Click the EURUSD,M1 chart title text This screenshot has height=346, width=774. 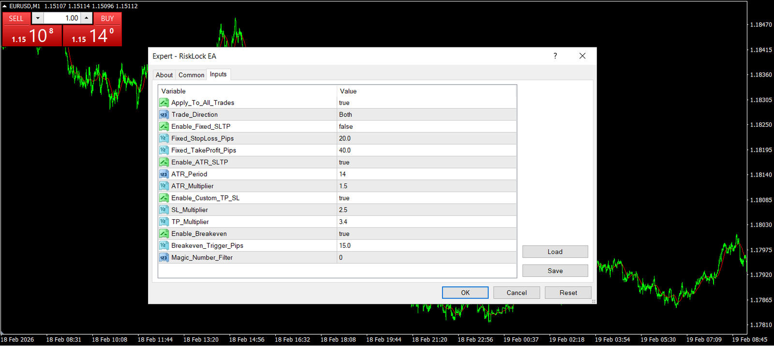[25, 6]
